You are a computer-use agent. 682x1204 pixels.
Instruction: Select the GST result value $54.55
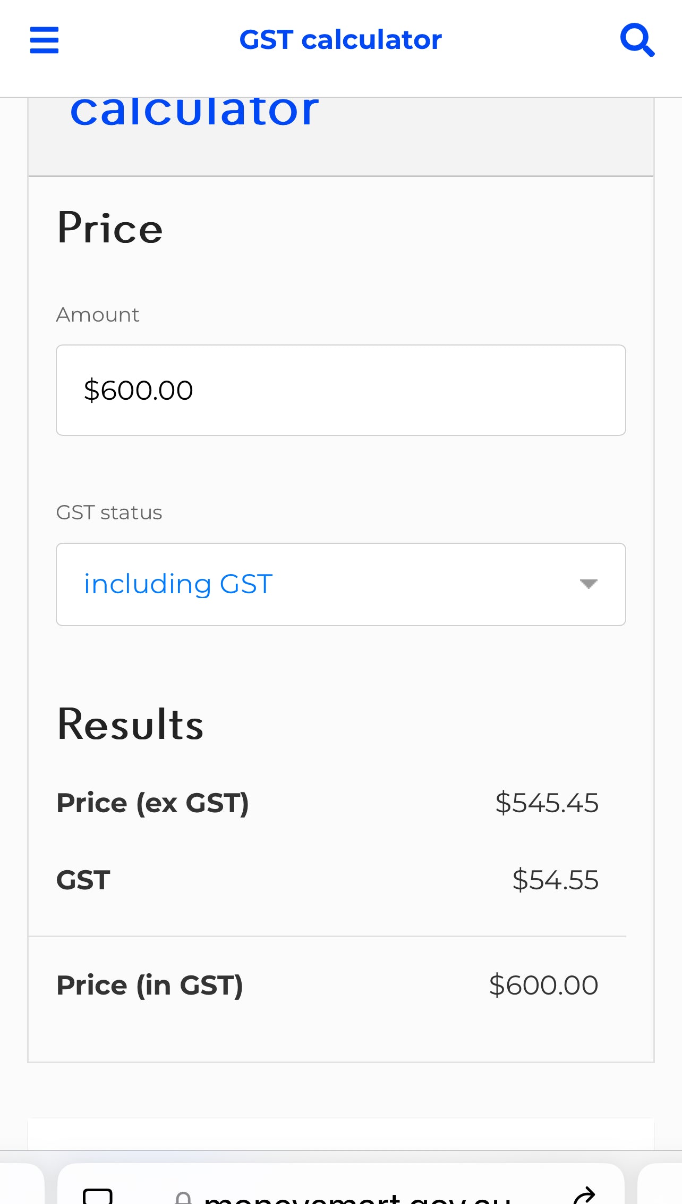(555, 880)
